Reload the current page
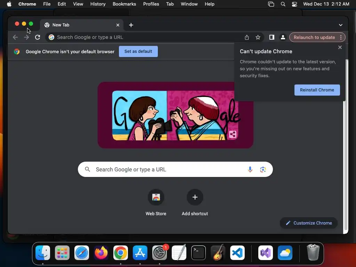The height and width of the screenshot is (267, 356). (38, 37)
